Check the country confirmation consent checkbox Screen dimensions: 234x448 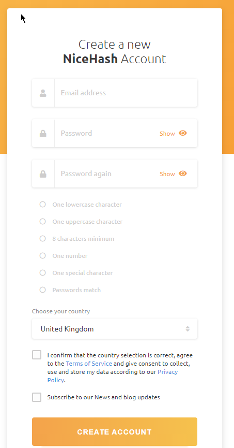point(37,355)
